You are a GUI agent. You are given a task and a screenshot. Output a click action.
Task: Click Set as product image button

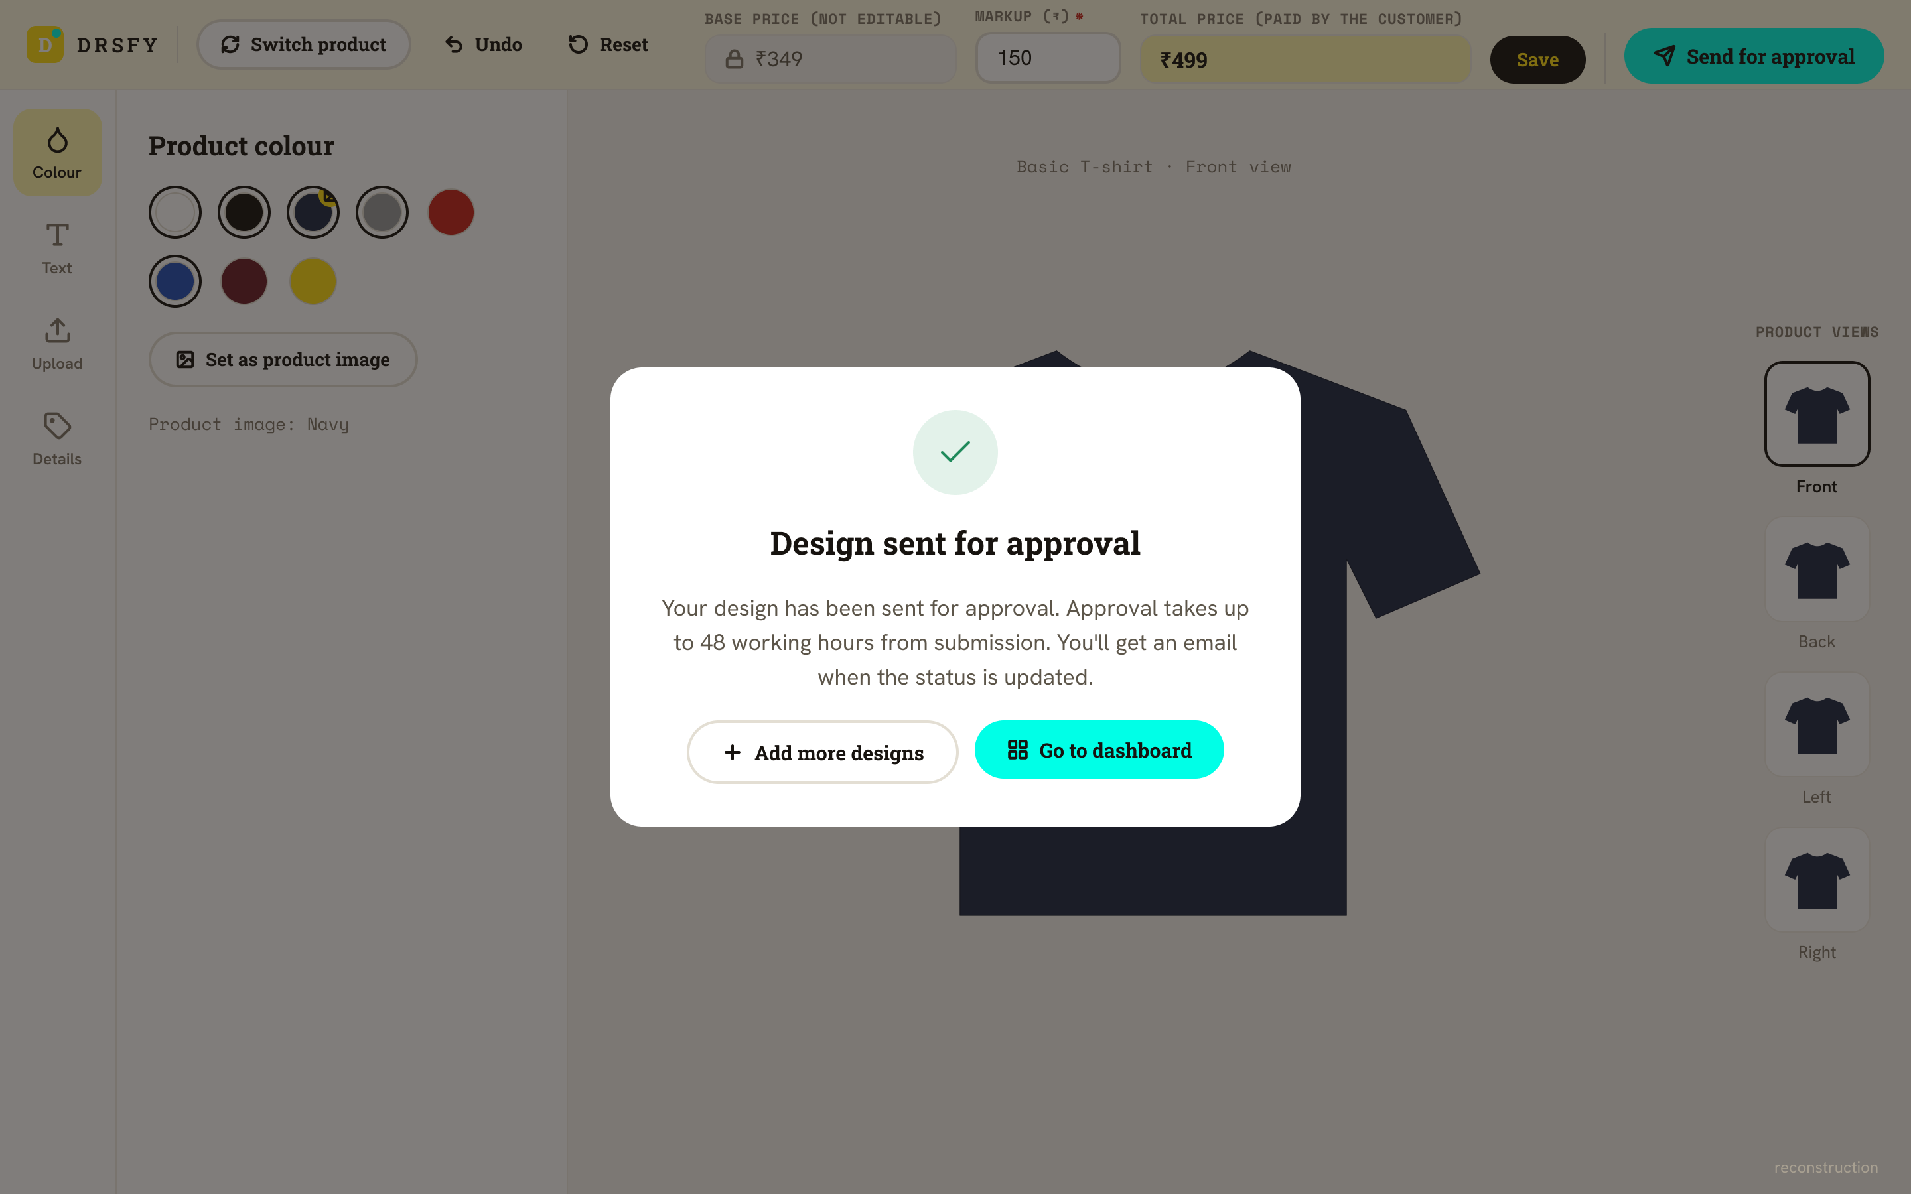(x=283, y=360)
